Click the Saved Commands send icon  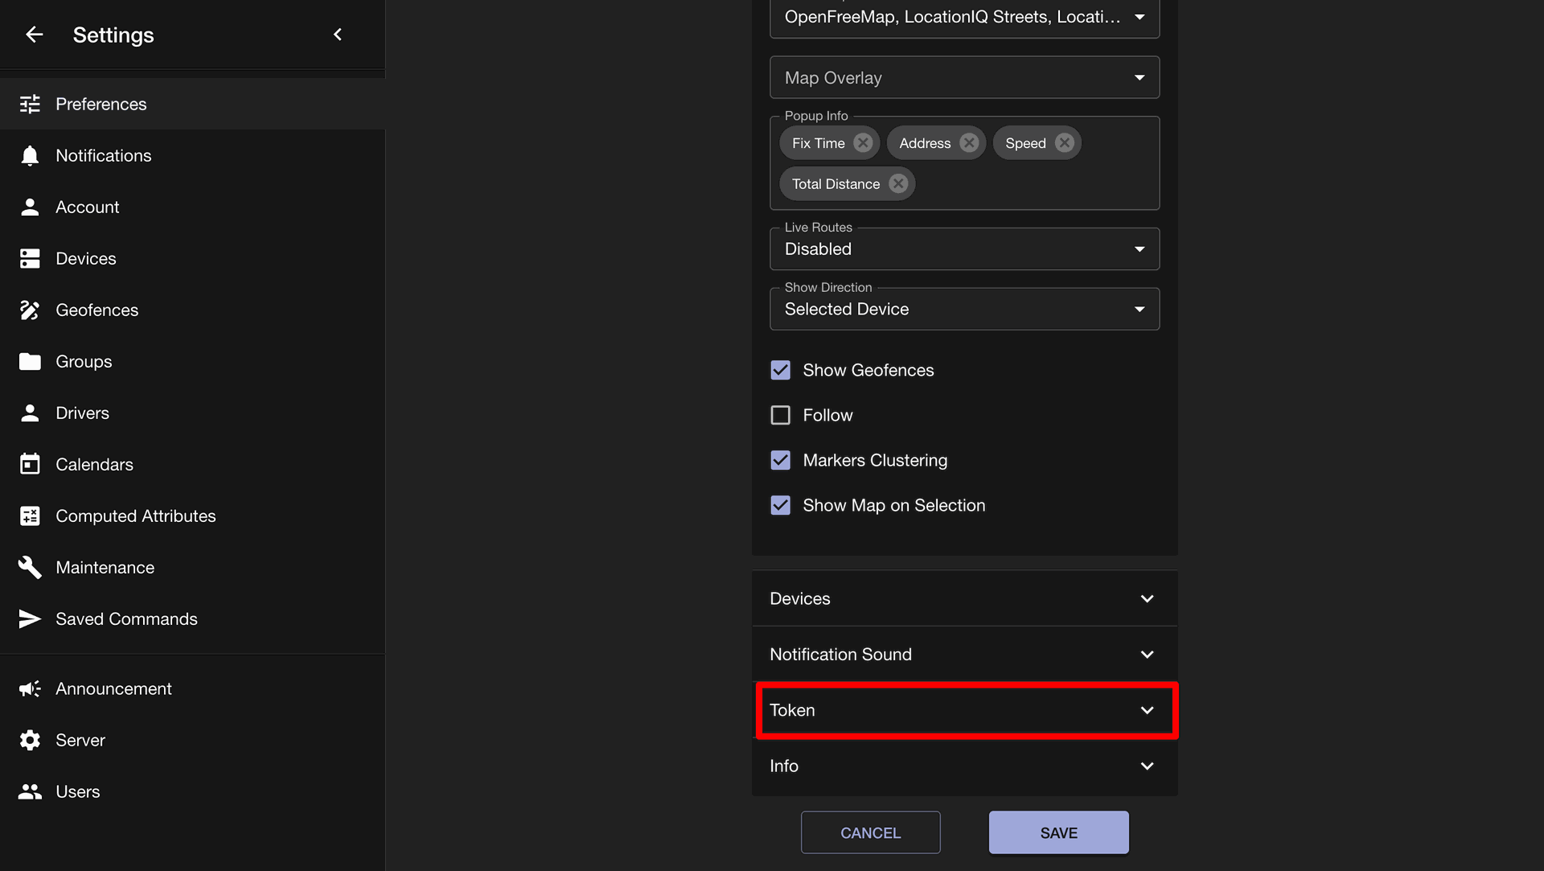pyautogui.click(x=30, y=618)
